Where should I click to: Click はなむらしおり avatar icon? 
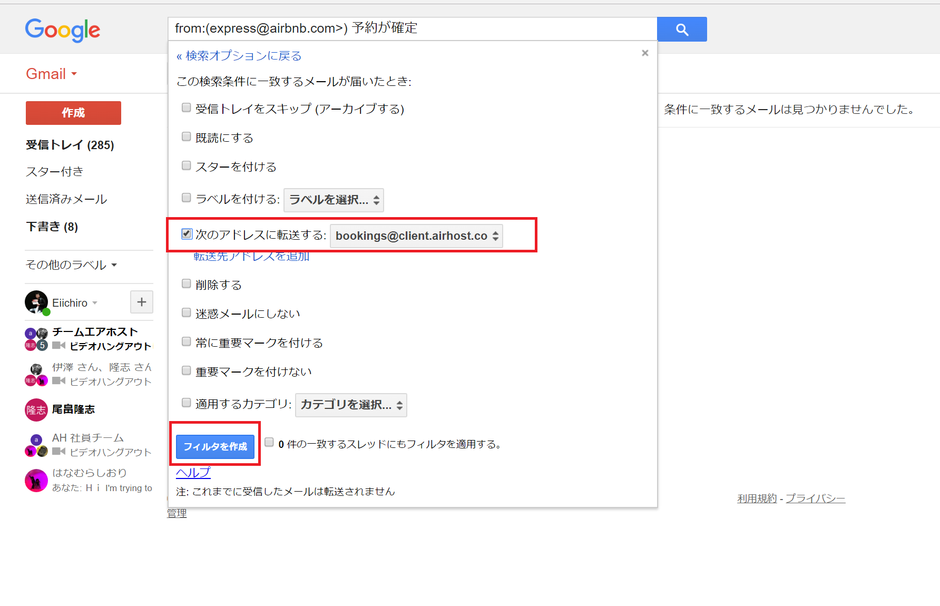[x=36, y=480]
